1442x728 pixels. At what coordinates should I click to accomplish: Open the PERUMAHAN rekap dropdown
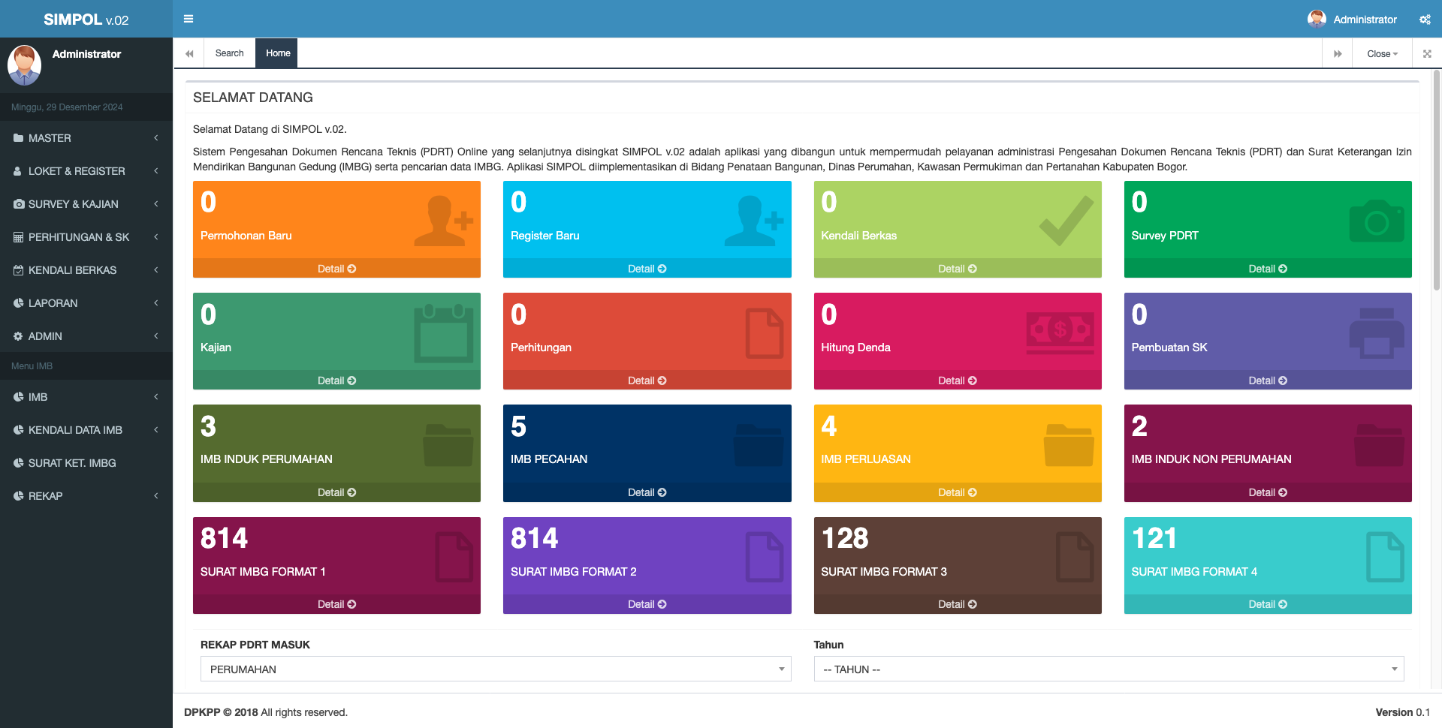[496, 669]
